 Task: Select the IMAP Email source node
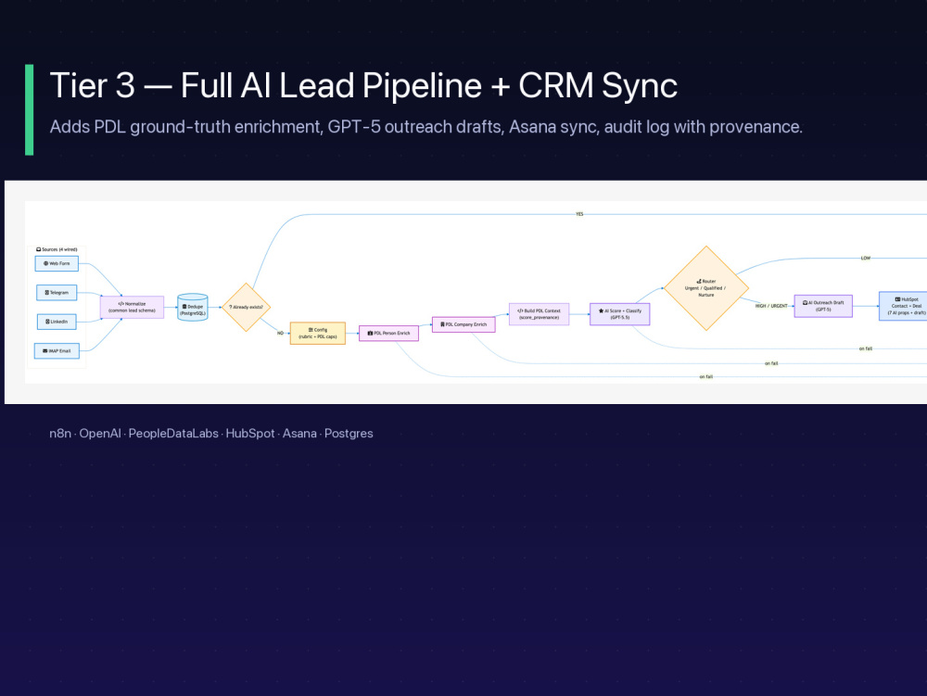(57, 351)
